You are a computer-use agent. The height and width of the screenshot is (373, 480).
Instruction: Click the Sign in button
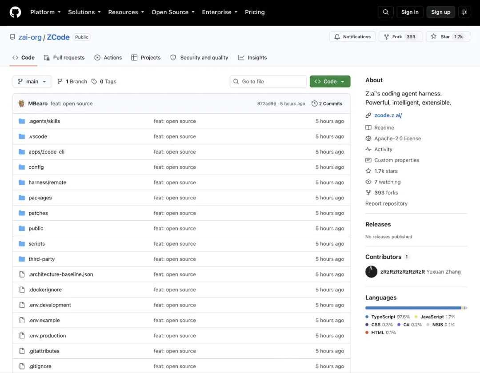click(410, 12)
